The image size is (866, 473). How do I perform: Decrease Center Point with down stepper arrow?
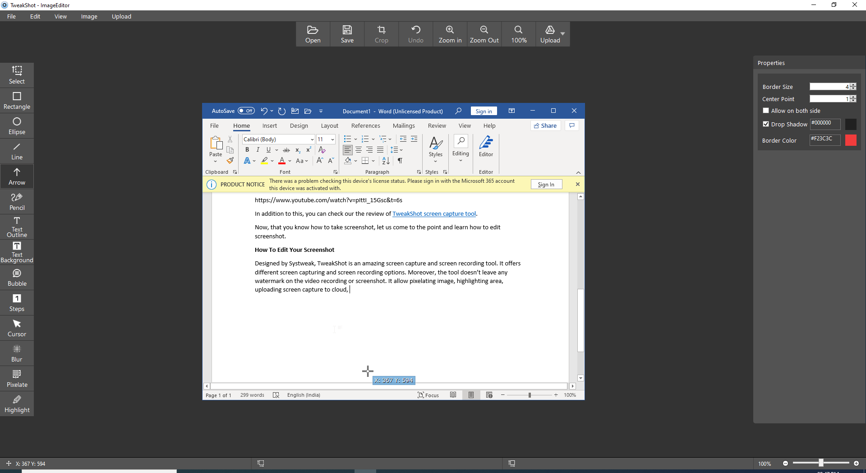853,101
